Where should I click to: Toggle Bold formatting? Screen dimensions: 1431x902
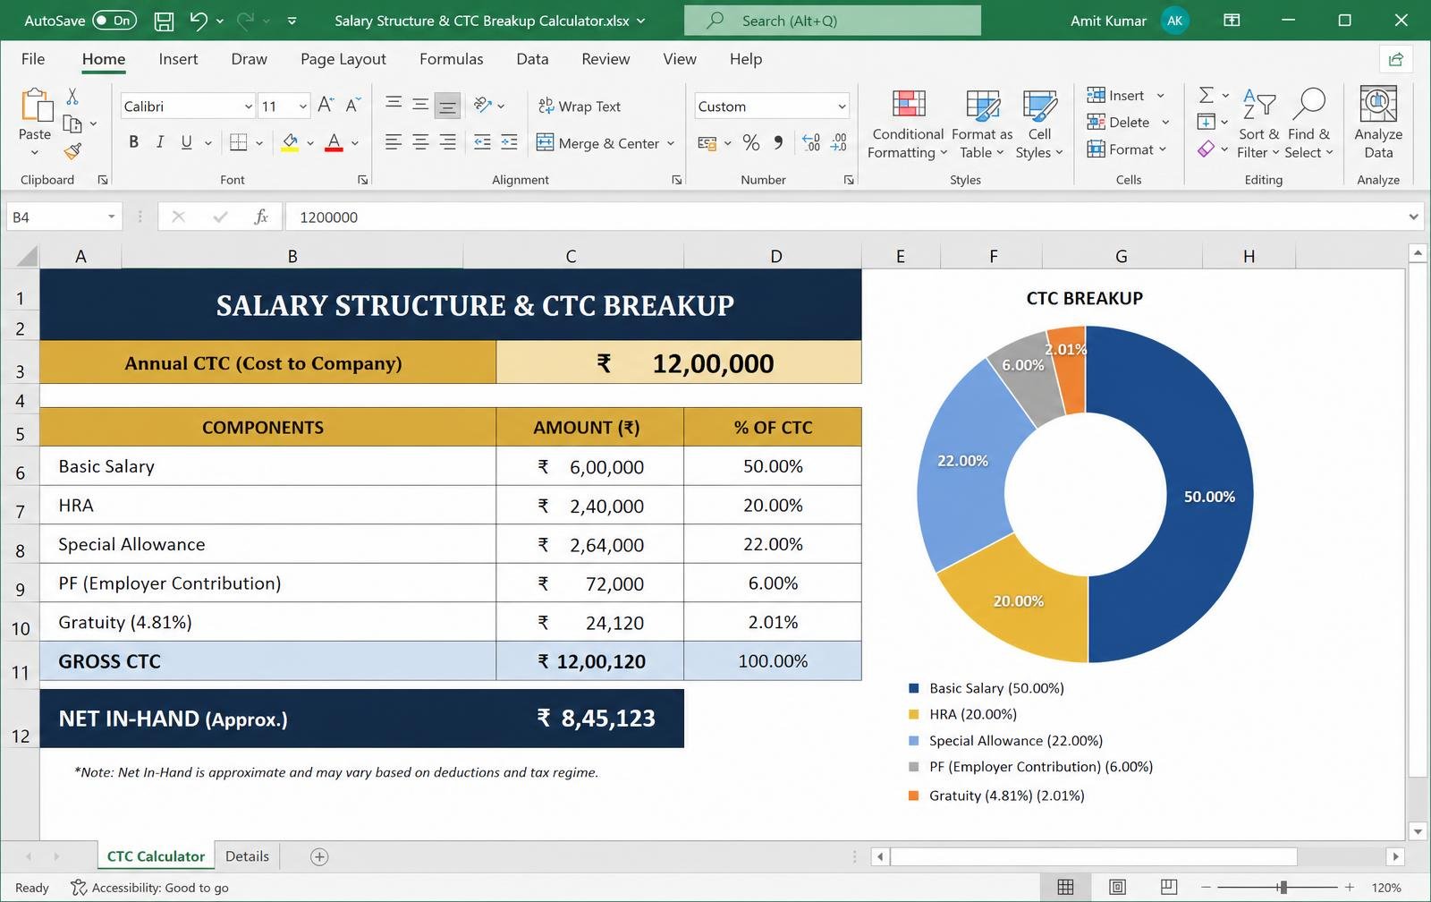click(x=133, y=142)
